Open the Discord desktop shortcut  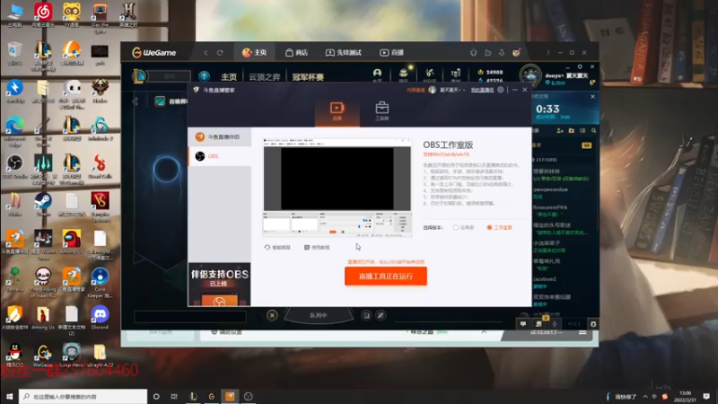[x=100, y=318]
